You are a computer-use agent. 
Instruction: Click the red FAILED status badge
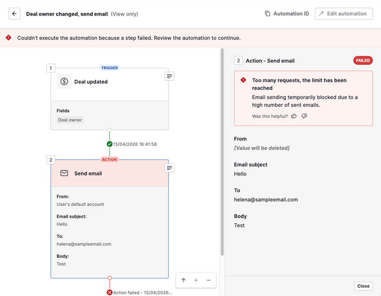(363, 61)
